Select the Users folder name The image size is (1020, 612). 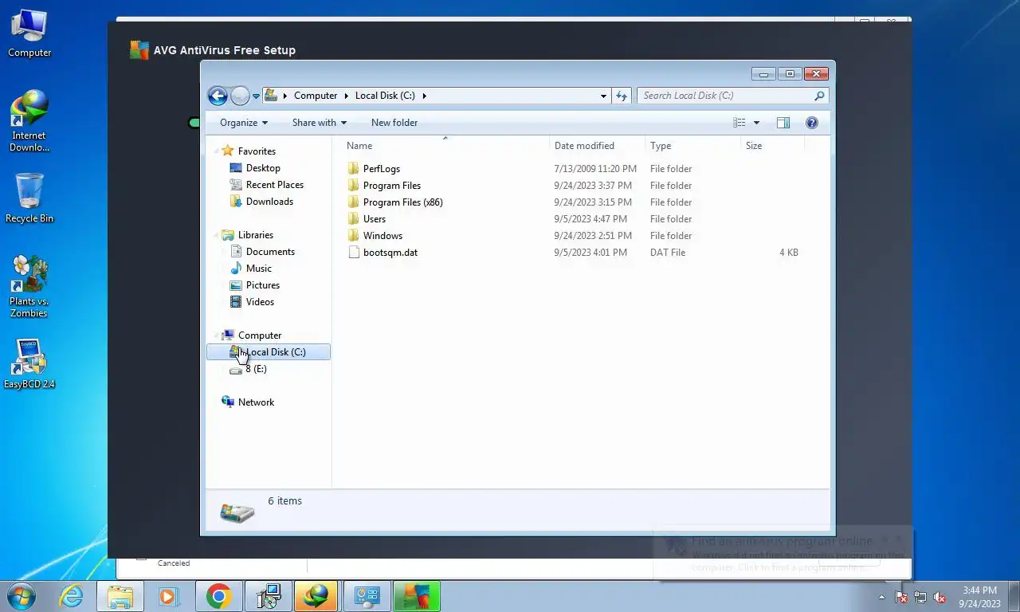tap(374, 219)
